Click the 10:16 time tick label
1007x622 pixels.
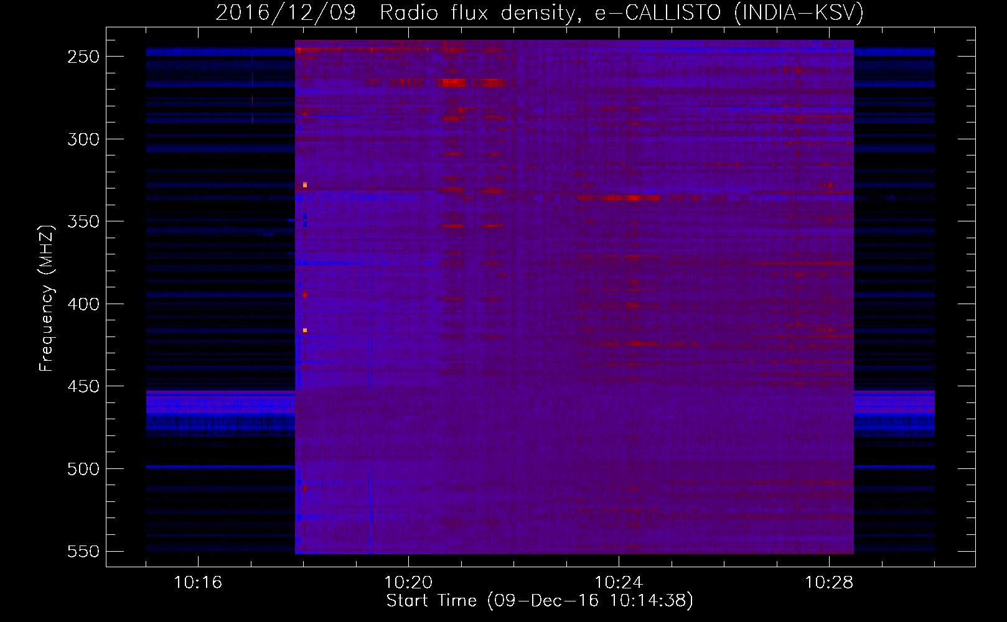pyautogui.click(x=198, y=583)
